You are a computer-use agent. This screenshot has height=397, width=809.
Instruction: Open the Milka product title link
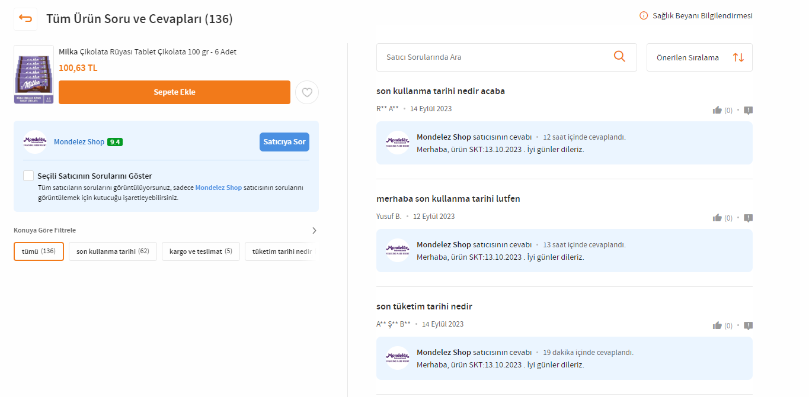pos(148,52)
